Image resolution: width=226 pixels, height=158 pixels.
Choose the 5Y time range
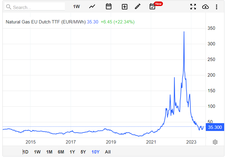tap(83, 152)
